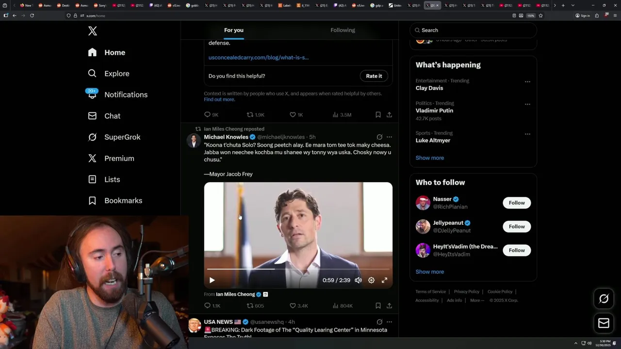The image size is (621, 349).
Task: Switch to the Following tab
Action: click(x=343, y=30)
